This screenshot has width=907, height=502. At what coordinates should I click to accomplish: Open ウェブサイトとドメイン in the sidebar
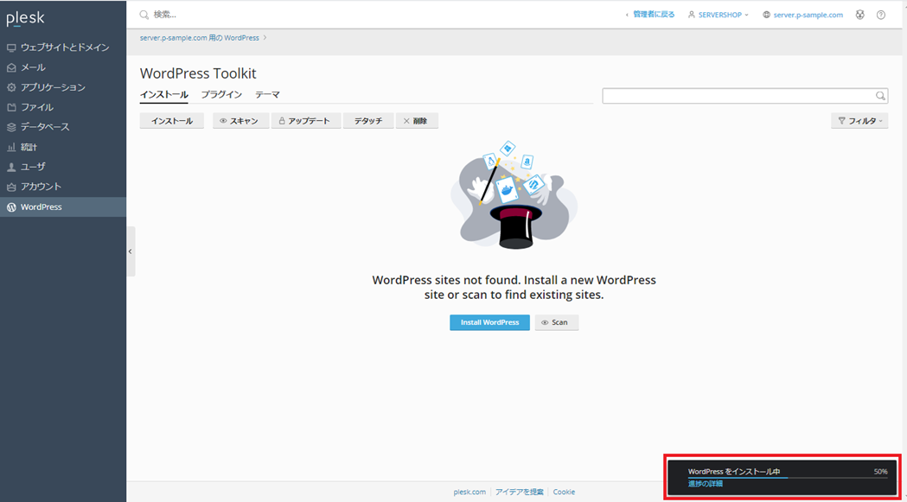(64, 48)
